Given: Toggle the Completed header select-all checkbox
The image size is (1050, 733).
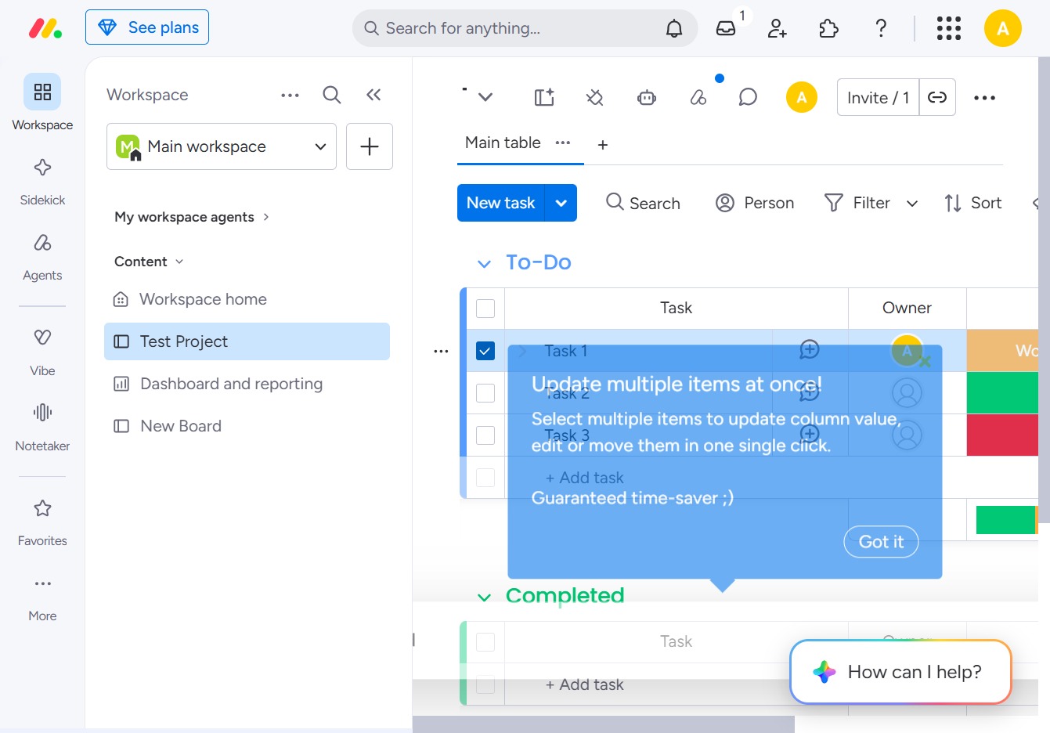Looking at the screenshot, I should click(x=485, y=642).
